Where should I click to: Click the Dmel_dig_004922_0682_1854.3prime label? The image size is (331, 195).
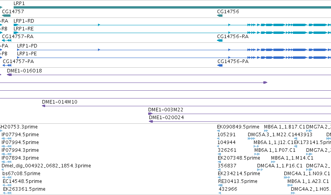pyautogui.click(x=46, y=166)
